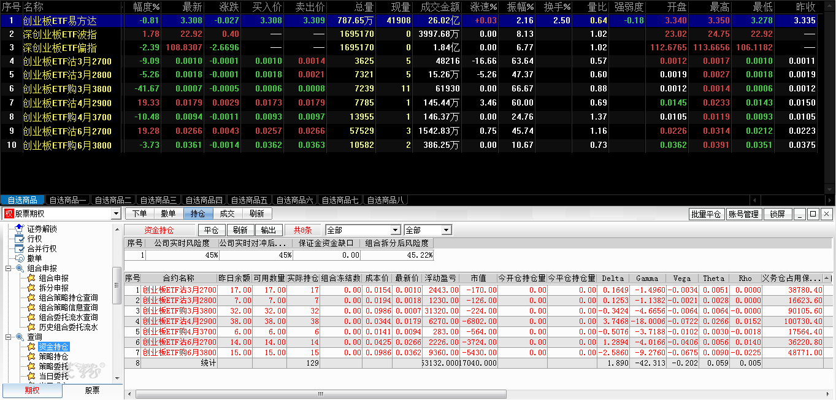This screenshot has width=836, height=400.
Task: Click the star icon beside 策略委托
Action: (x=31, y=366)
